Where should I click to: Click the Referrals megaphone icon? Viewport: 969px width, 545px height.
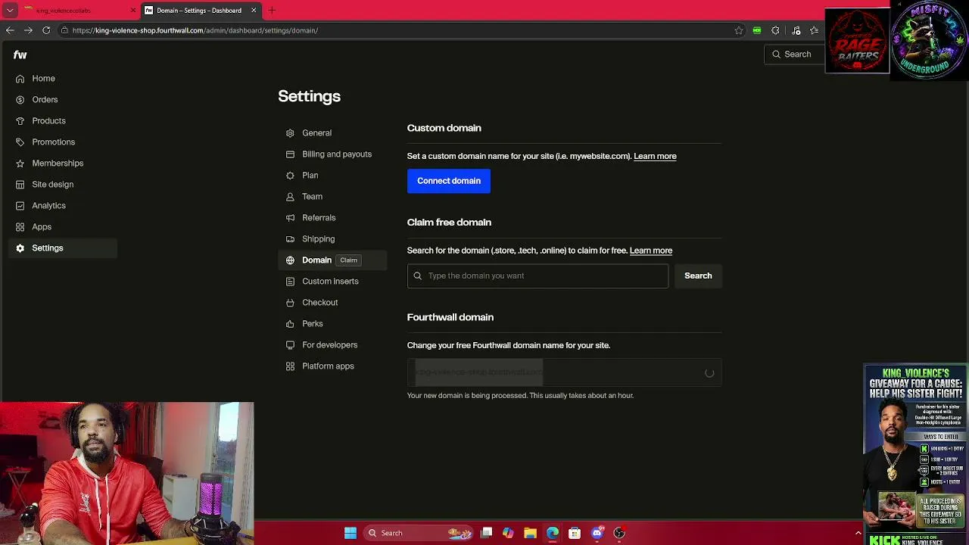point(290,218)
